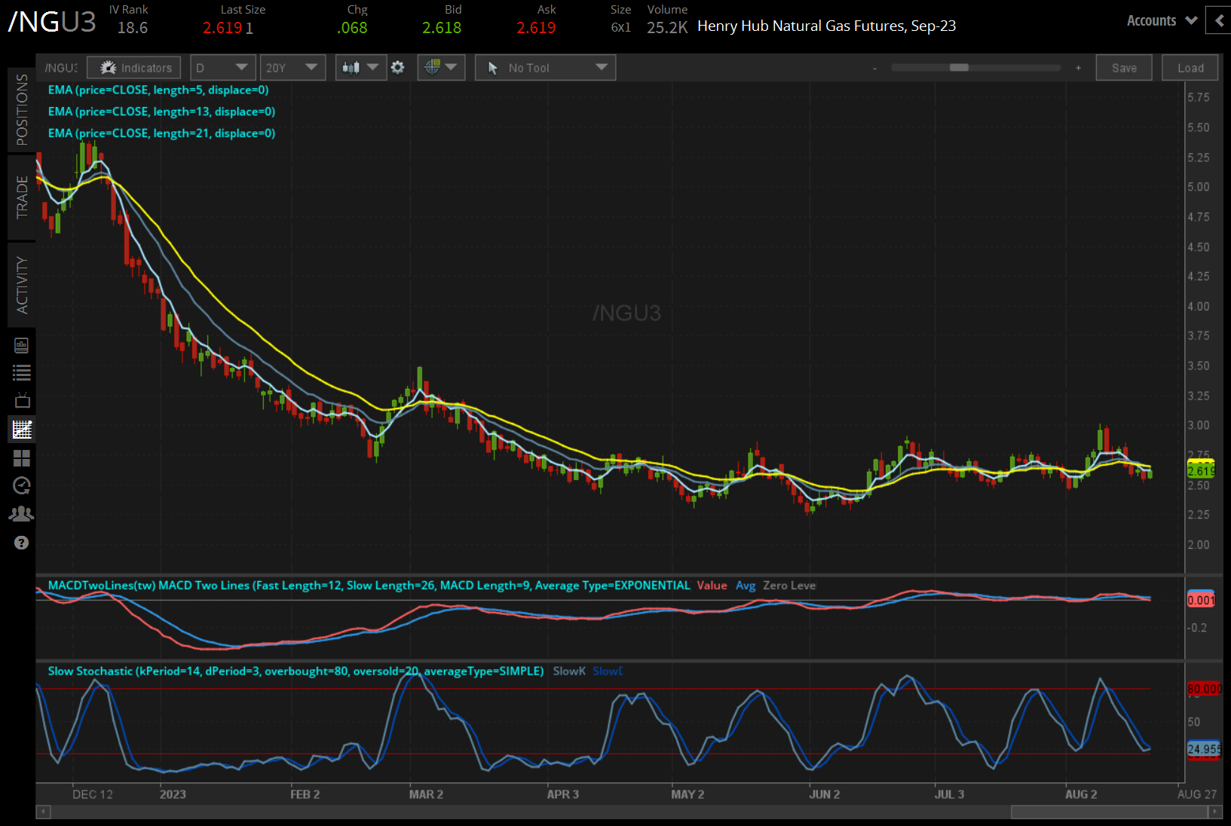Open the people follow-traders sidebar icon
This screenshot has width=1231, height=826.
click(x=21, y=514)
